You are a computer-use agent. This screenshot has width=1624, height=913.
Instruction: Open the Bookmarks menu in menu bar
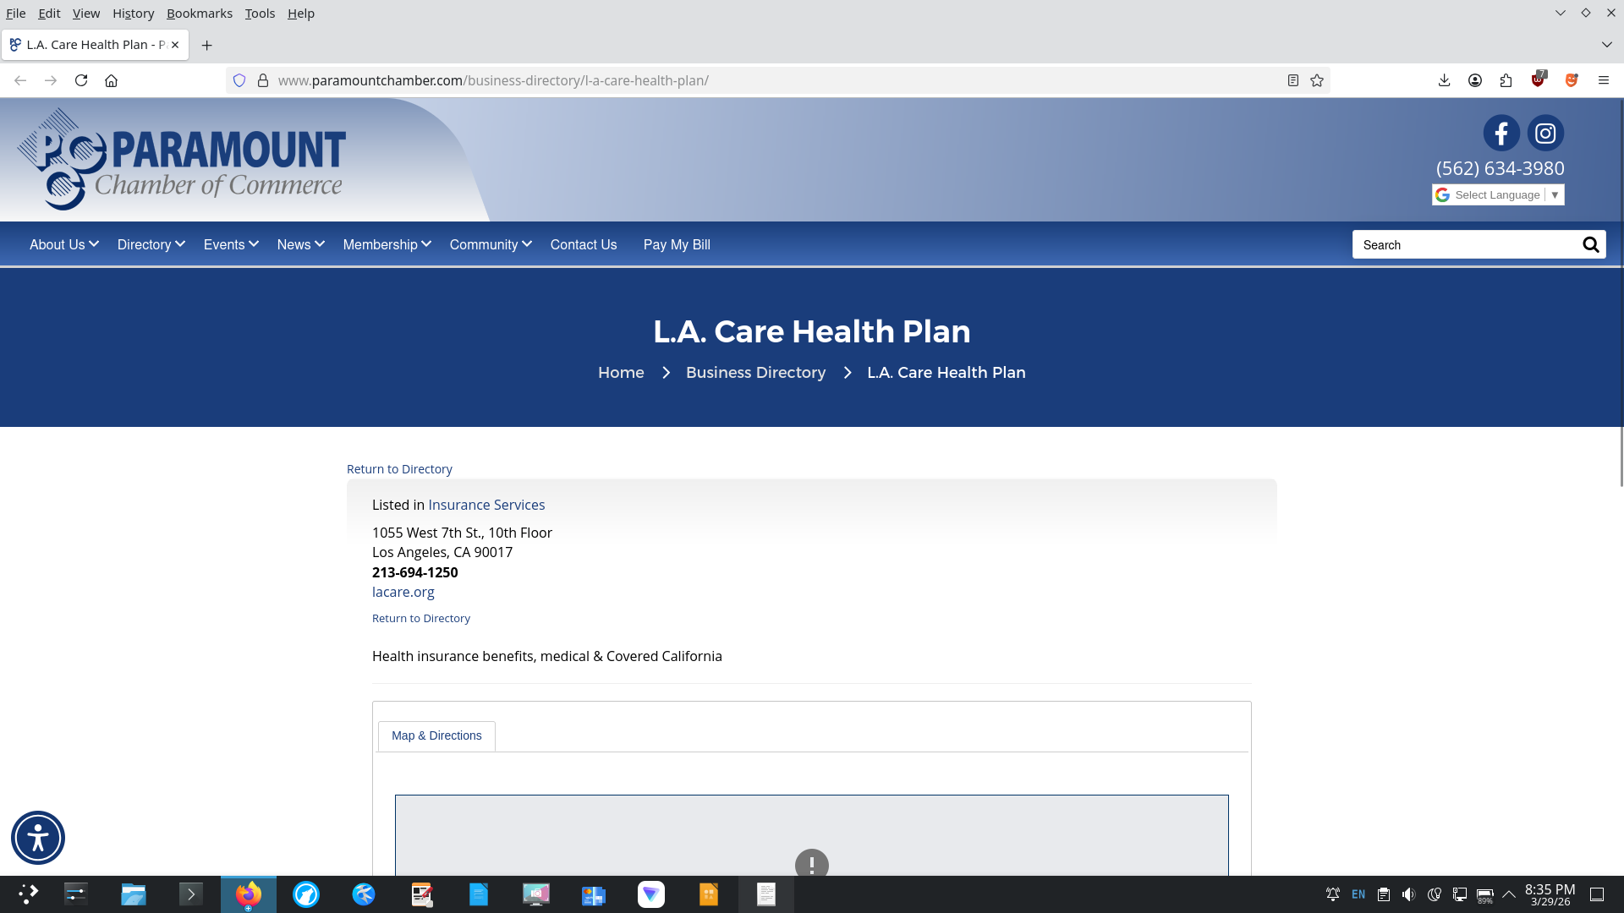pyautogui.click(x=200, y=14)
